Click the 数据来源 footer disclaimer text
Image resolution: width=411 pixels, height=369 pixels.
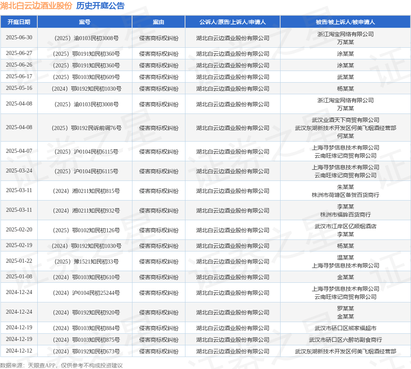pos(61,365)
